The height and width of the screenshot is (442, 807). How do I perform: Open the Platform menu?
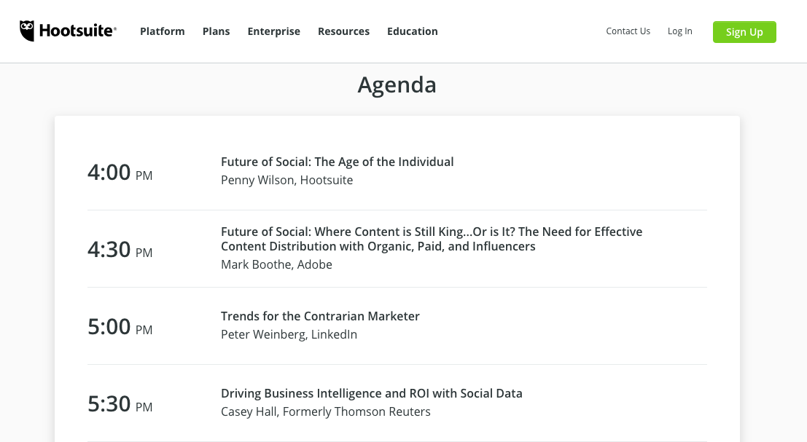(x=162, y=31)
